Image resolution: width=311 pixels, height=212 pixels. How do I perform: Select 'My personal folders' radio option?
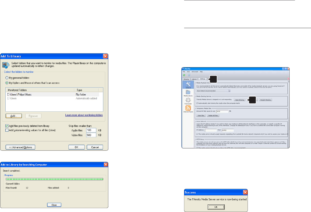(x=7, y=78)
